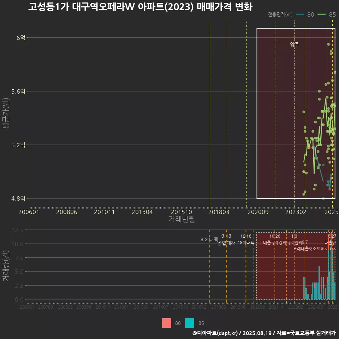Click the 201906 tick on the volume chart
Viewport: 339px width, 339px height.
click(238, 307)
